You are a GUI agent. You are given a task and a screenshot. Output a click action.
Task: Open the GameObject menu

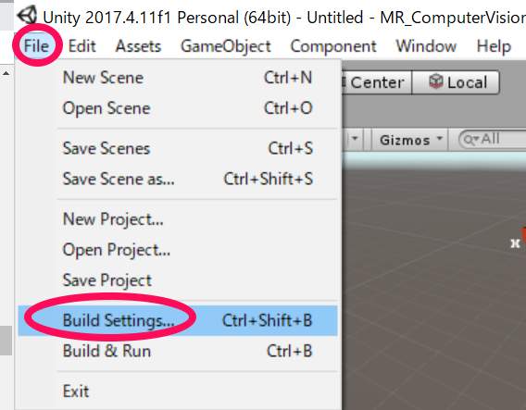pos(225,46)
